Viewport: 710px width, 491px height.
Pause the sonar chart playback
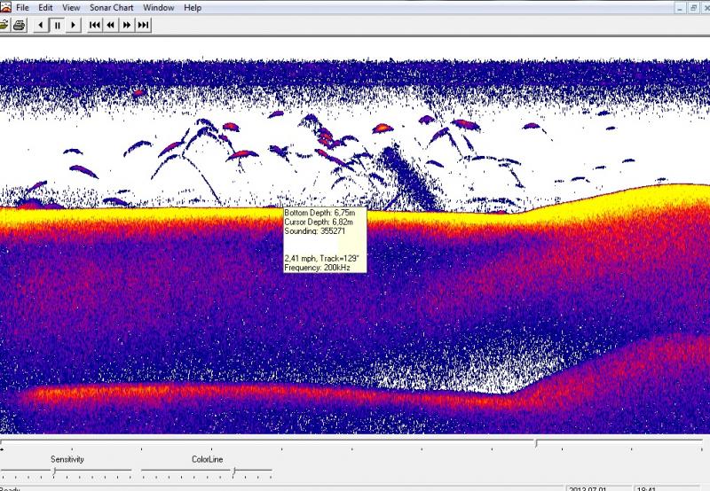pos(57,25)
